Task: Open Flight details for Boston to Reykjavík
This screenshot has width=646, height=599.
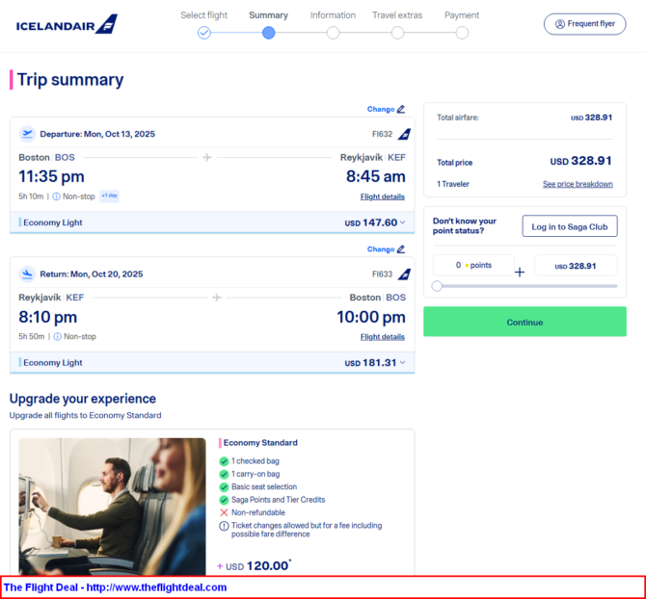Action: 383,196
